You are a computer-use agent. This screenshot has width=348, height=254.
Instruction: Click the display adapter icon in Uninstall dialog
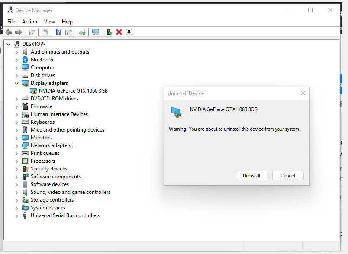(x=177, y=112)
